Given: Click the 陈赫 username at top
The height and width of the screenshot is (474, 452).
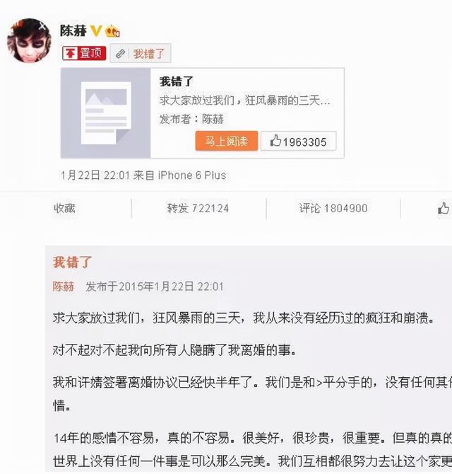Looking at the screenshot, I should [x=73, y=31].
